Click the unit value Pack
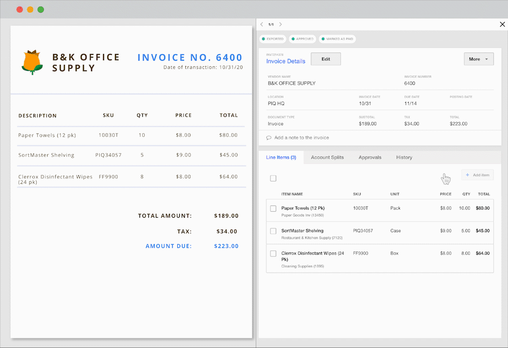Screen dimensions: 508x348 [395, 208]
